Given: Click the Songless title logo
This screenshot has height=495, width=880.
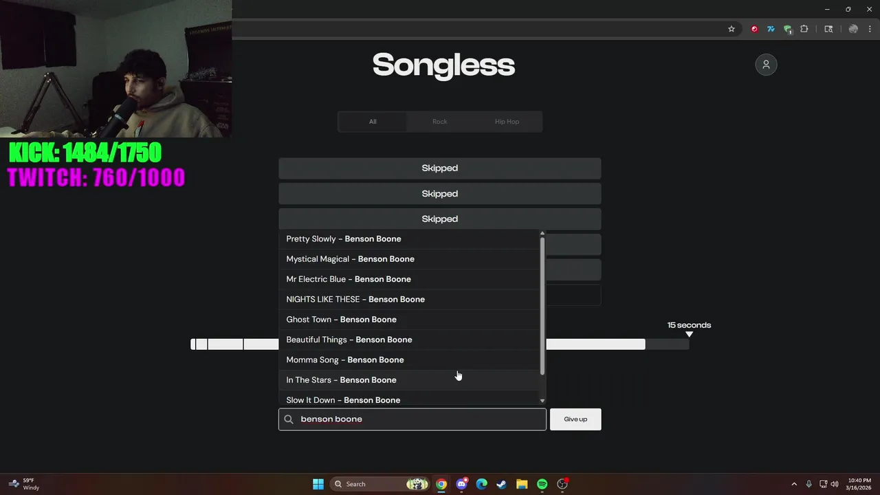Looking at the screenshot, I should point(443,65).
